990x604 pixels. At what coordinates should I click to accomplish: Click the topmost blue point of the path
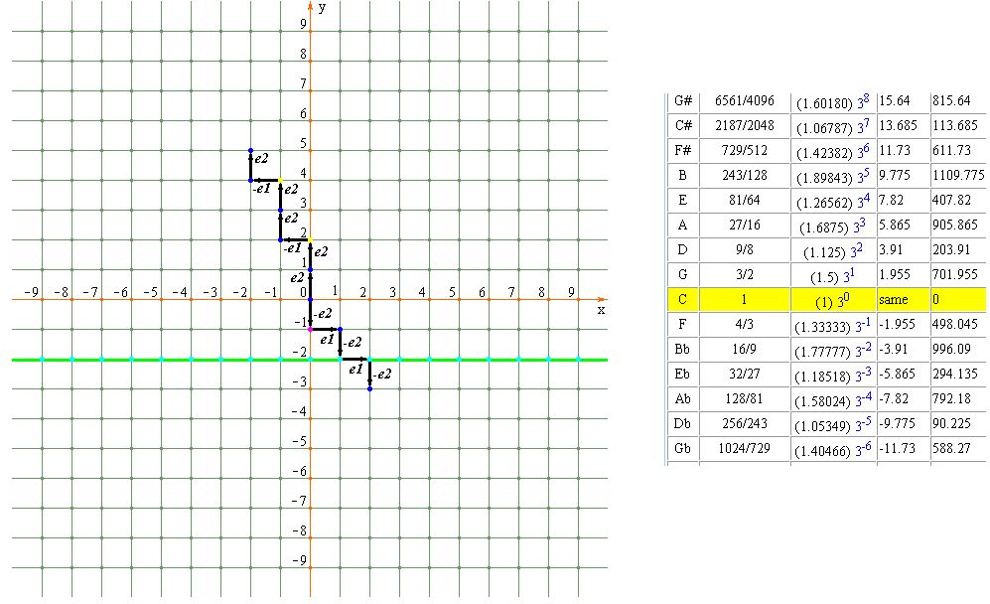[250, 150]
